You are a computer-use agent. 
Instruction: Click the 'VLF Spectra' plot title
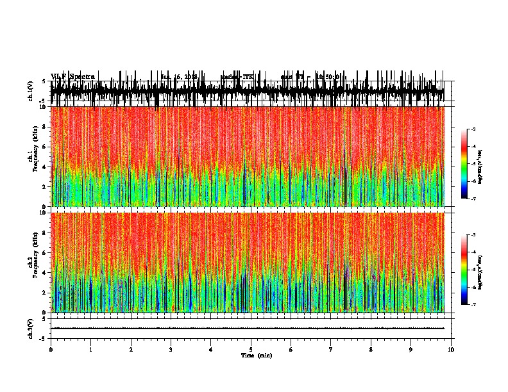point(72,77)
